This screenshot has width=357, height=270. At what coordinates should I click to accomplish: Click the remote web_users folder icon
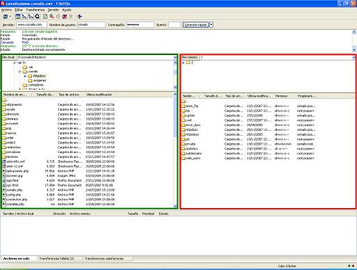(183, 158)
